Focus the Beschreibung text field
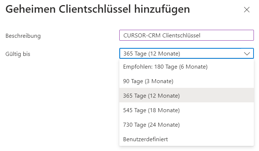259x151 pixels. click(186, 35)
